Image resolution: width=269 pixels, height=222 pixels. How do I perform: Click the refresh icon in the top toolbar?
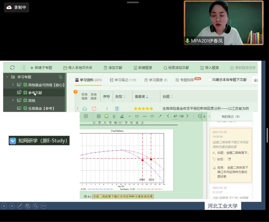[x=12, y=67]
